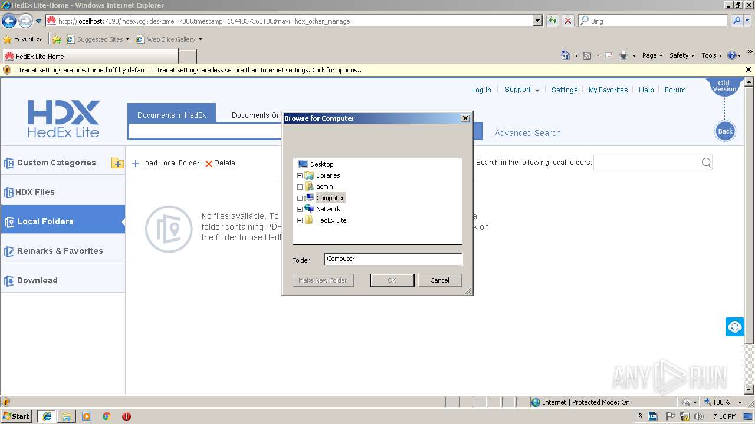
Task: Click the blue customer service floating icon
Action: coord(735,327)
